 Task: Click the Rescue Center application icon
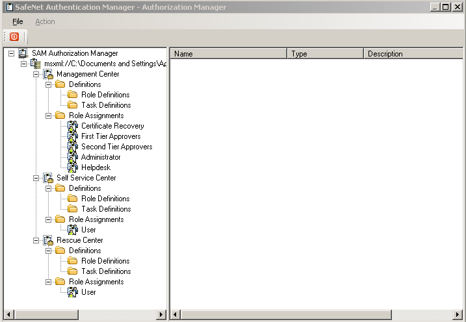pyautogui.click(x=48, y=240)
